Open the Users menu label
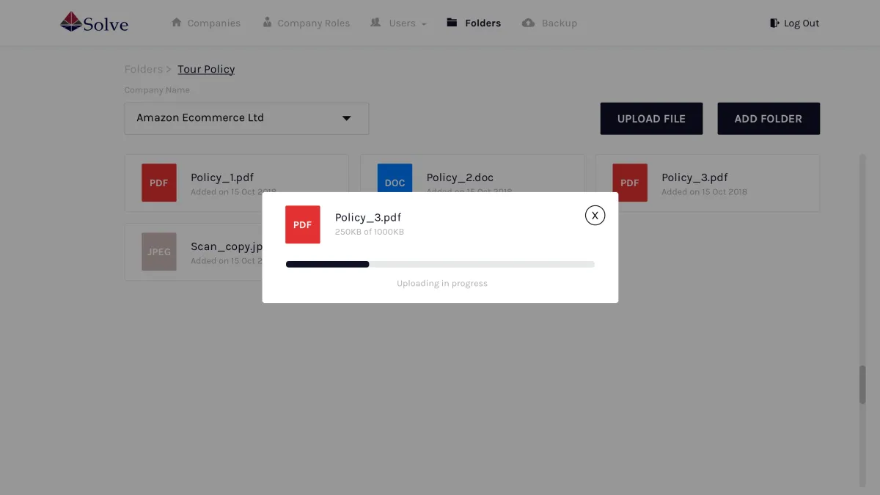The image size is (880, 495). [402, 23]
